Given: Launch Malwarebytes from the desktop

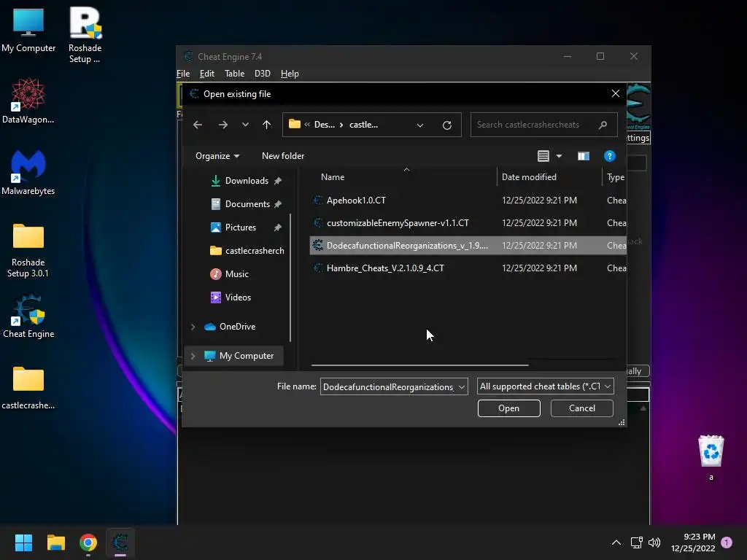Looking at the screenshot, I should (x=28, y=173).
